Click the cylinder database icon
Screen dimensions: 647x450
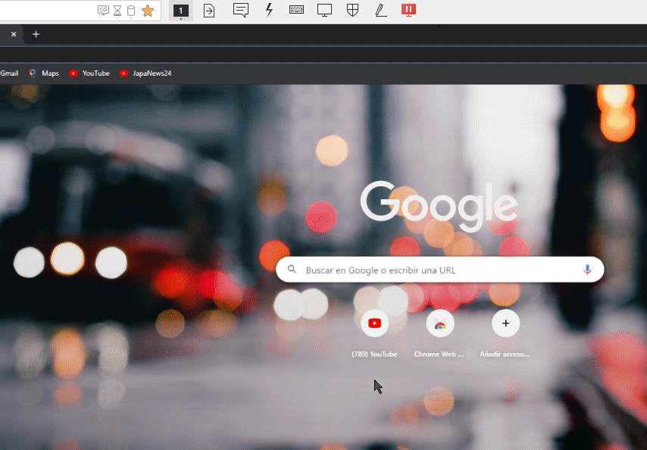click(x=131, y=11)
